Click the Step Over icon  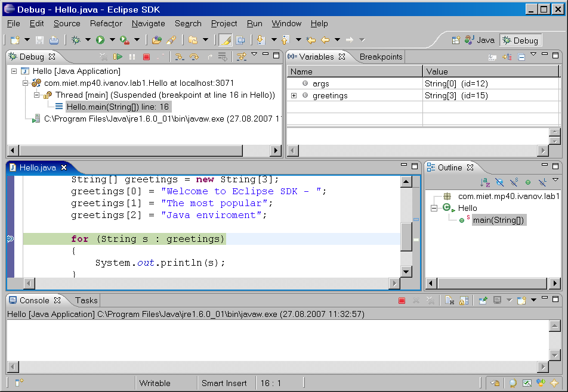(194, 57)
